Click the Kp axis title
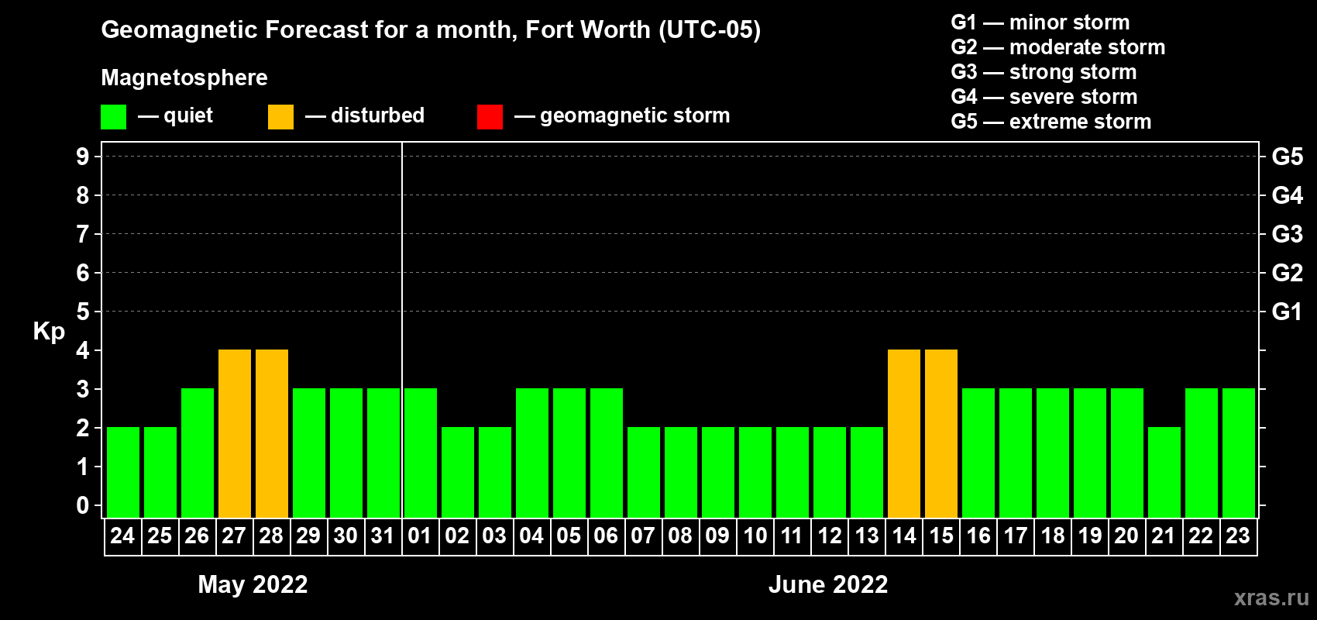The image size is (1317, 620). pos(49,331)
